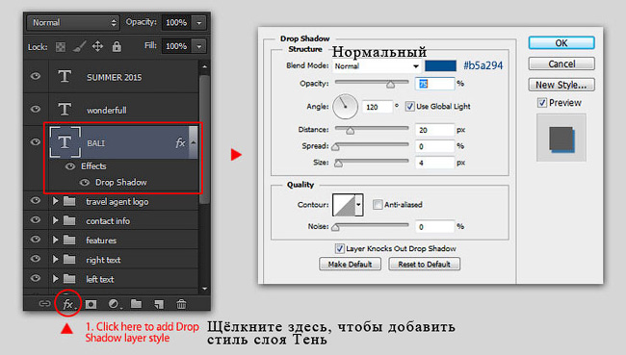
Task: Click the features group folder icon
Action: pyautogui.click(x=69, y=240)
